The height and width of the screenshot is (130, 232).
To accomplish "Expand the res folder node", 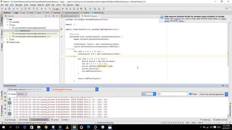I will 7,39.
